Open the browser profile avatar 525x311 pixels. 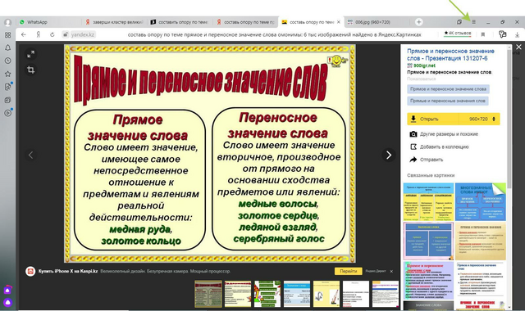(x=7, y=22)
